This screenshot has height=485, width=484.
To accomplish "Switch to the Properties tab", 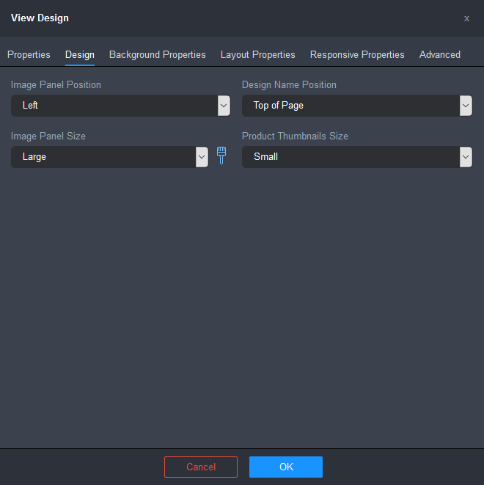I will pyautogui.click(x=29, y=55).
